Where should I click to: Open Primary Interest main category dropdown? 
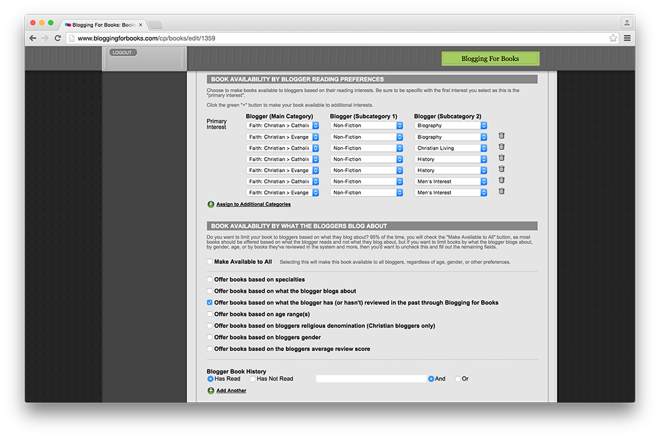coord(282,125)
